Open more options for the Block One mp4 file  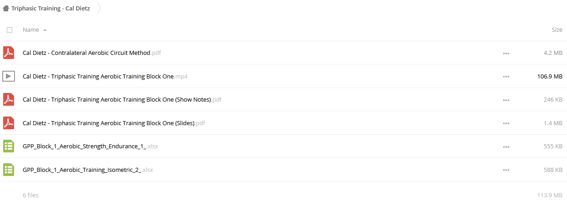(x=506, y=77)
